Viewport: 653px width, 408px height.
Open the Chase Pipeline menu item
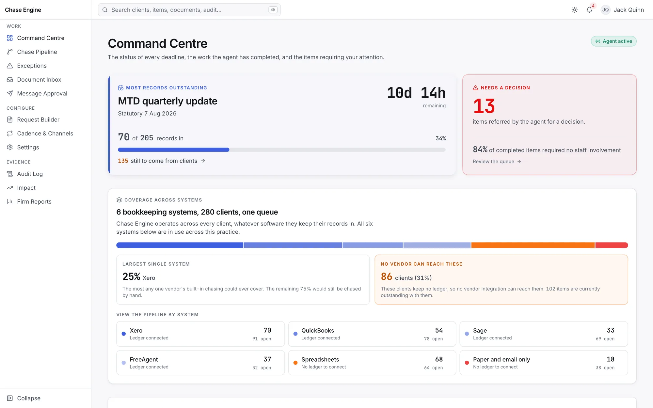coord(45,52)
